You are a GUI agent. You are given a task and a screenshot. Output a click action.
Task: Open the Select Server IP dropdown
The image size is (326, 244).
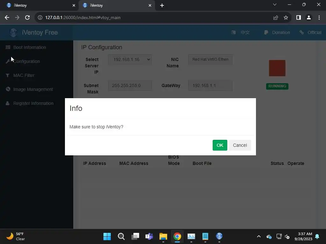[130, 59]
